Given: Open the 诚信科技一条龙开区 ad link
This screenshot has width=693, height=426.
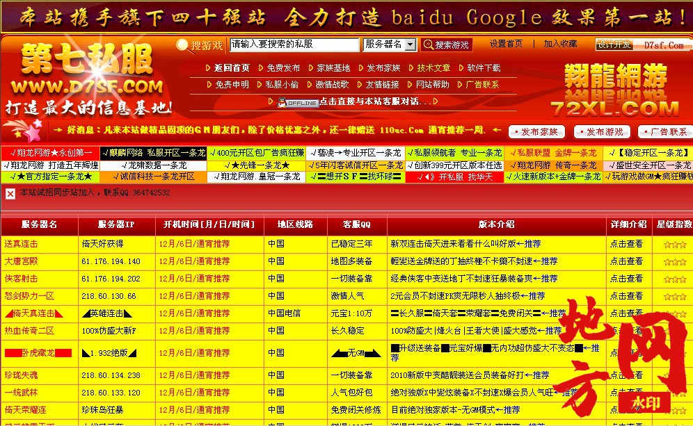Looking at the screenshot, I should tap(153, 177).
